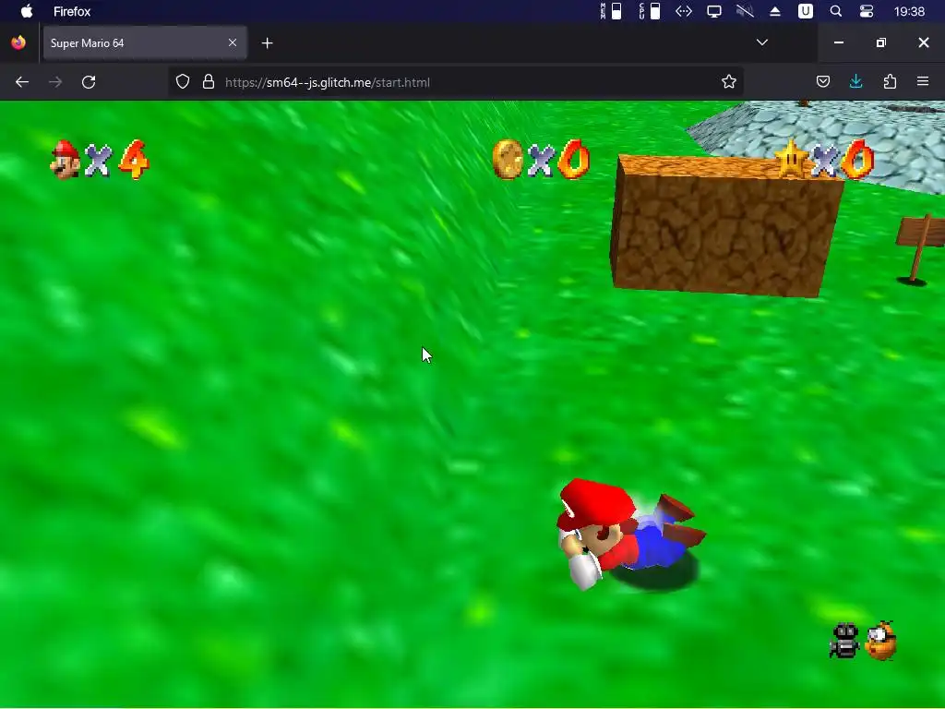
Task: Close the Super Mario 64 tab
Action: (233, 42)
